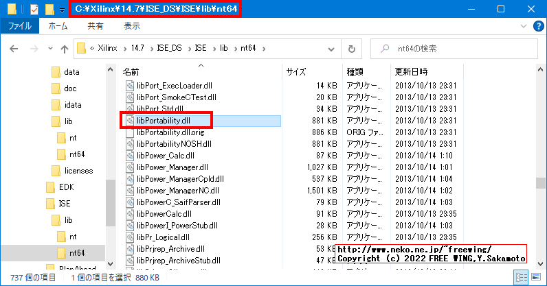Viewport: 547px width, 286px height.
Task: Open the Customize Quick Access Toolbar dropdown
Action: [x=62, y=10]
